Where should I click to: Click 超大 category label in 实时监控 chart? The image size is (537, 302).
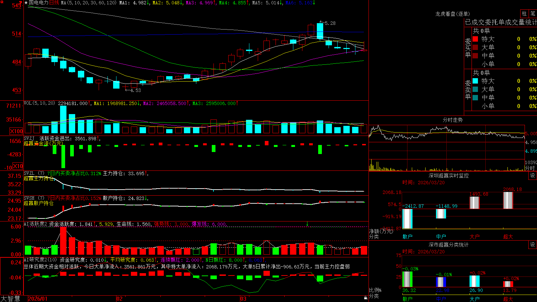[508, 237]
